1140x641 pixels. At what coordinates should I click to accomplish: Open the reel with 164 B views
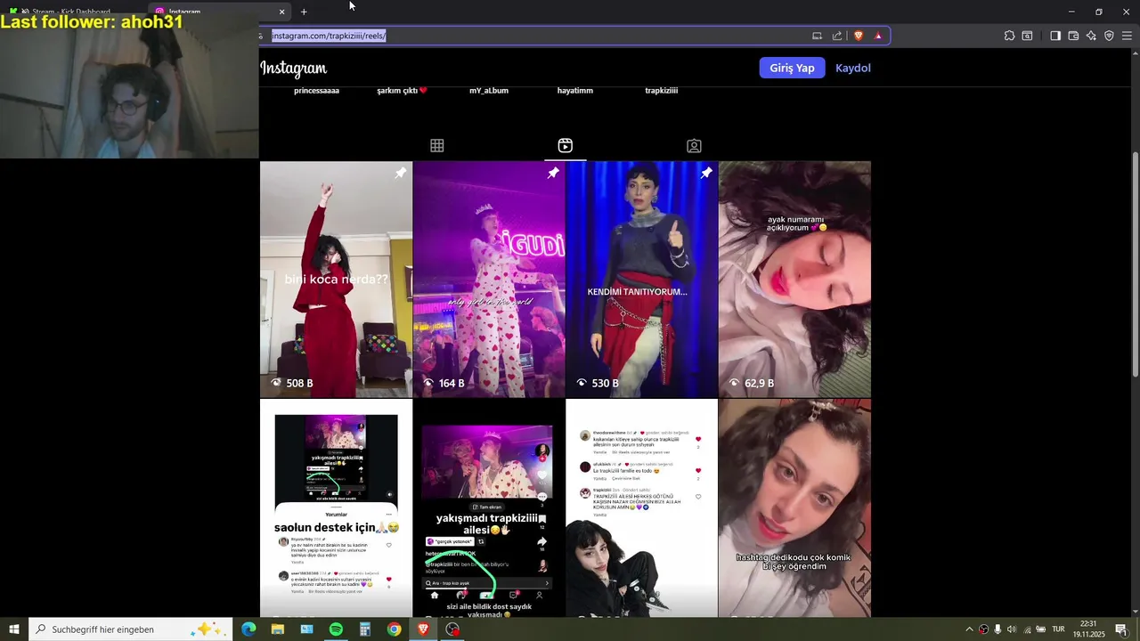[489, 280]
